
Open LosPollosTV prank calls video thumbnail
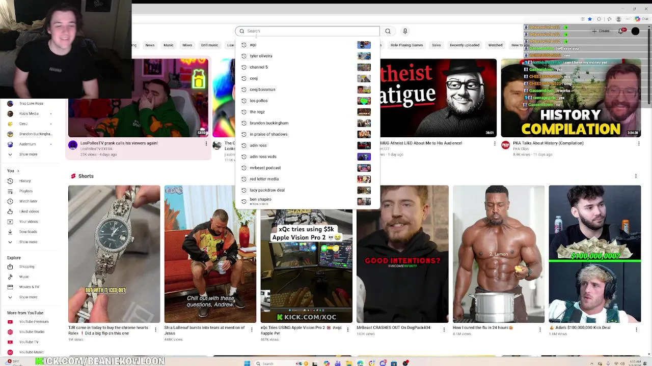point(138,98)
